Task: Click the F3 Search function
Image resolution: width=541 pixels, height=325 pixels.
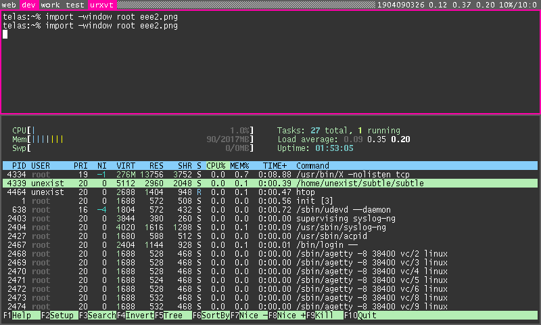Action: pos(101,316)
